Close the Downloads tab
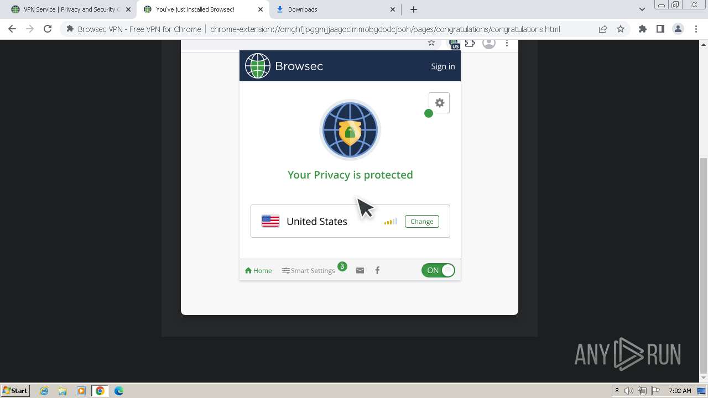The width and height of the screenshot is (708, 398). (x=393, y=9)
